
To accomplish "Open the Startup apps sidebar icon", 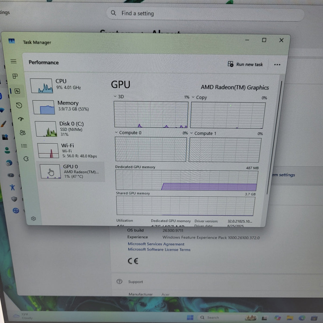I will point(21,119).
